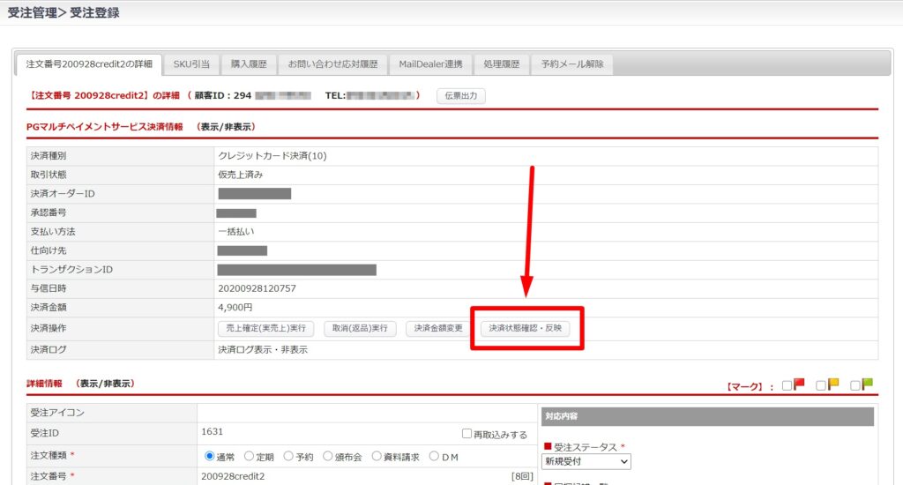The image size is (903, 485).
Task: Click the 注文番号 field showing 200928credit2
Action: 233,476
